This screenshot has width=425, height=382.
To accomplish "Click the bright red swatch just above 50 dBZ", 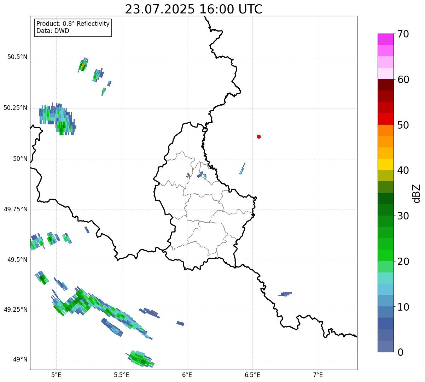I will (x=386, y=119).
